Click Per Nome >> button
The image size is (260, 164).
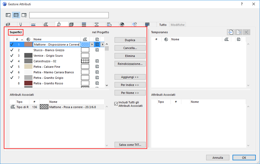(x=130, y=93)
